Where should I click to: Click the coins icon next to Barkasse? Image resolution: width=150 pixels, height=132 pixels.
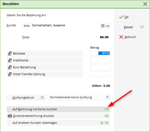10,53
